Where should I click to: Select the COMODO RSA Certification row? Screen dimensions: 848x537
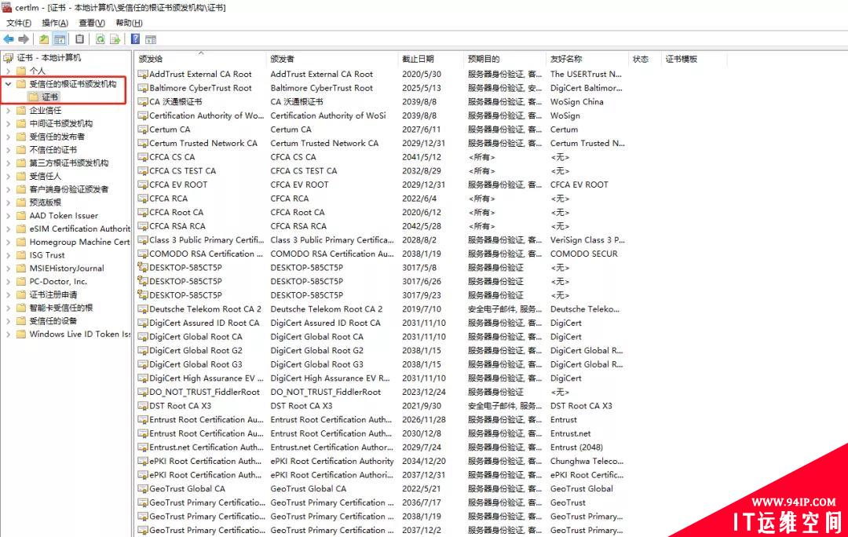click(382, 254)
